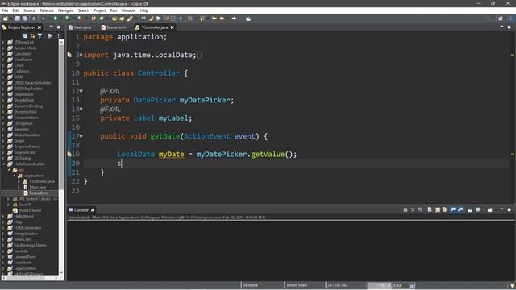
Task: Select the LoginSystem project
Action: [x=22, y=268]
